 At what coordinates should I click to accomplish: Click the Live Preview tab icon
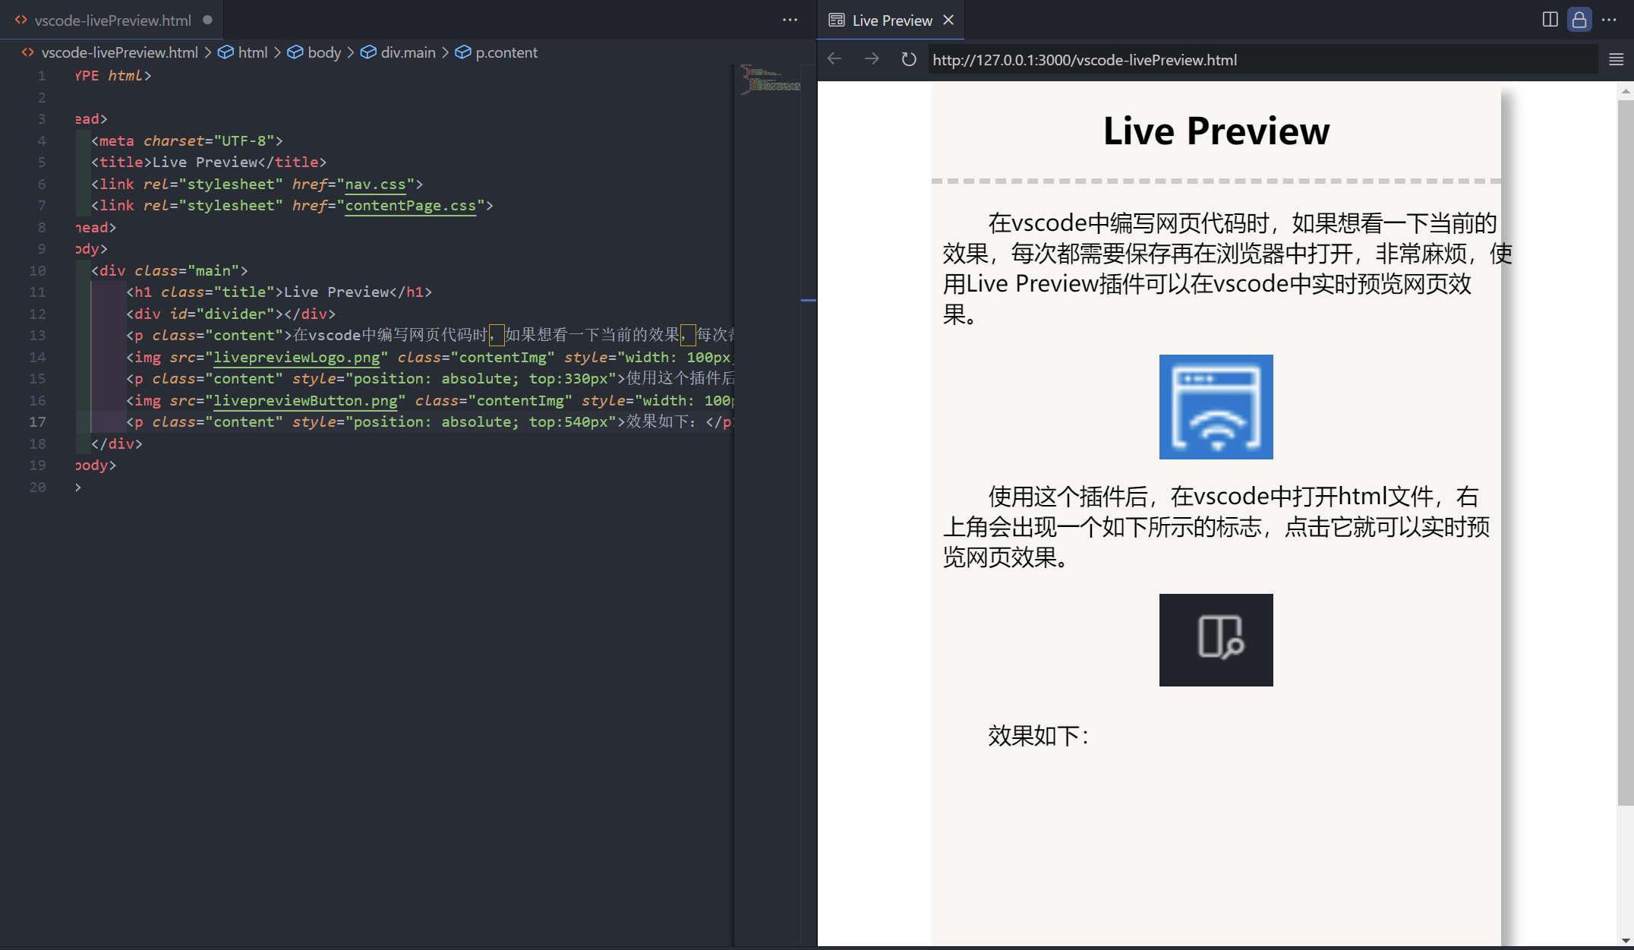tap(836, 20)
